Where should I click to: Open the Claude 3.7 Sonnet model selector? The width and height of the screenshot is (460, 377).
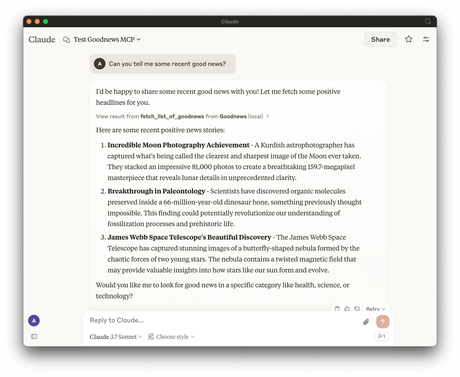(116, 337)
